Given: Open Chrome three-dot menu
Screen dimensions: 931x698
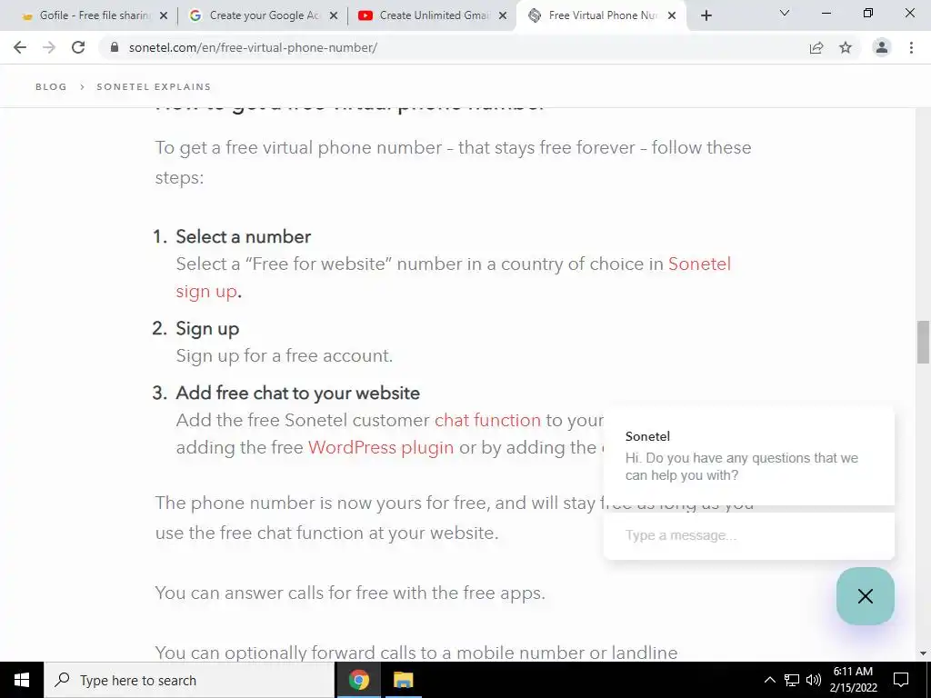Looking at the screenshot, I should pos(911,47).
